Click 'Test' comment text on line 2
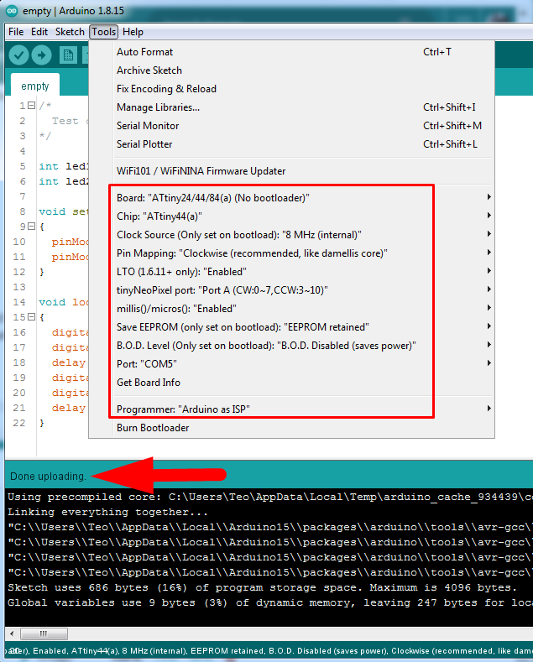 coord(65,121)
